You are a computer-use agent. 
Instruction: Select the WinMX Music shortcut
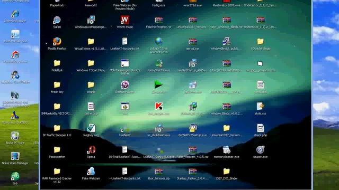point(125,20)
